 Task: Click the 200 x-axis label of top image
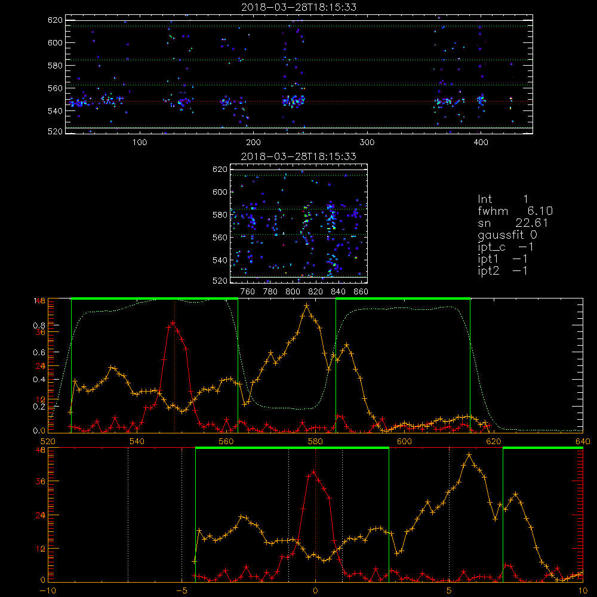point(254,143)
